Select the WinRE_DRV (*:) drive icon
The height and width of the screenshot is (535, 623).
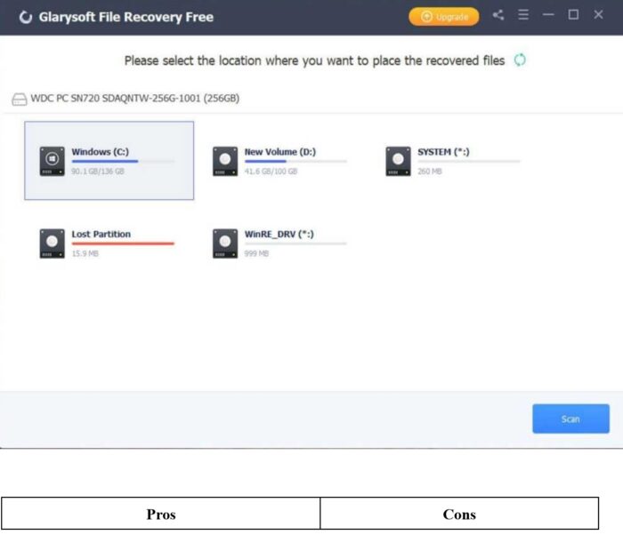point(225,244)
